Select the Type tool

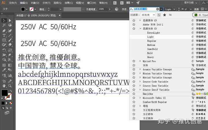pos(4,35)
